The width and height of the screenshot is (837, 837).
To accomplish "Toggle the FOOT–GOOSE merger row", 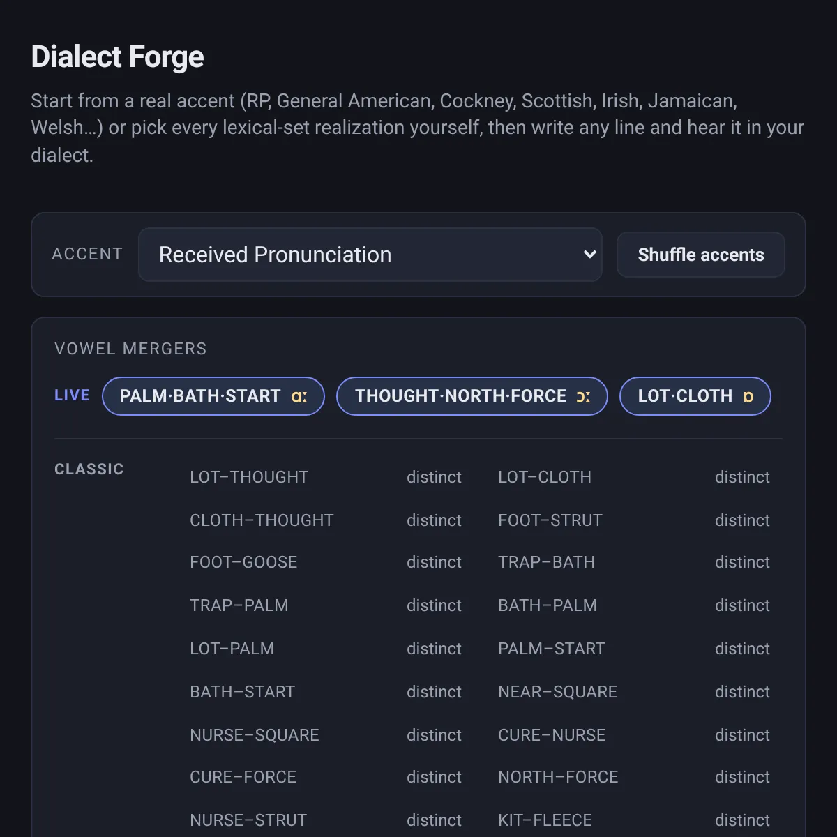I will (x=326, y=562).
